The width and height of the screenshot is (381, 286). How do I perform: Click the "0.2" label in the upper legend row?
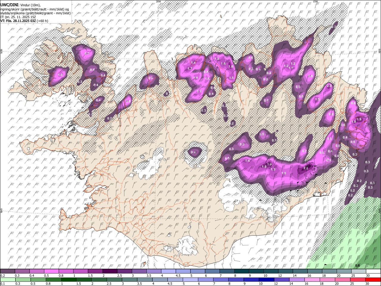(2, 276)
